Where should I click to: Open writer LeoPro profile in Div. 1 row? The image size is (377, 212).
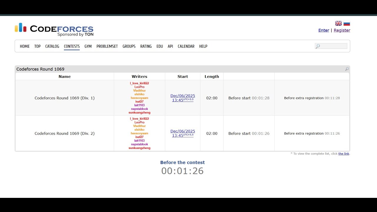[x=139, y=87]
